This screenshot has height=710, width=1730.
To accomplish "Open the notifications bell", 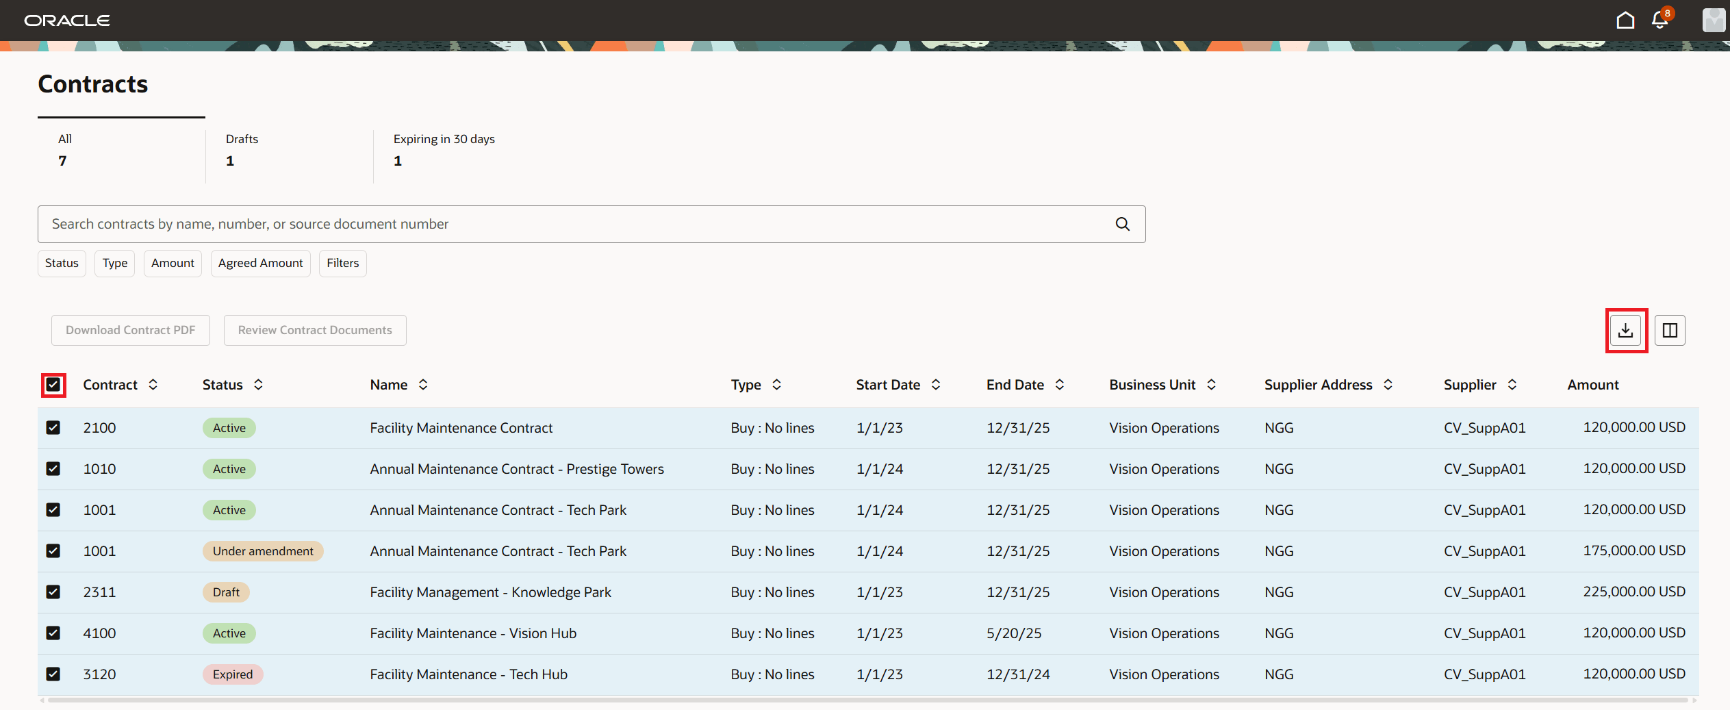I will 1659,20.
